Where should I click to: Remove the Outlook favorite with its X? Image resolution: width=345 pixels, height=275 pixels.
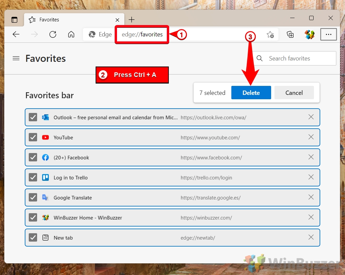tap(311, 117)
